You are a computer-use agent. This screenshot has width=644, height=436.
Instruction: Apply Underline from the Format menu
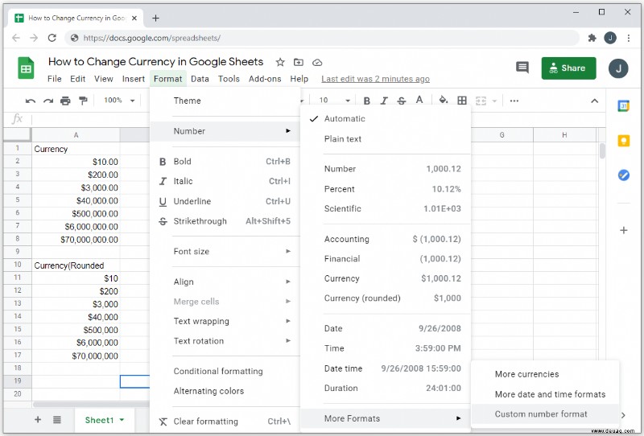coord(225,201)
